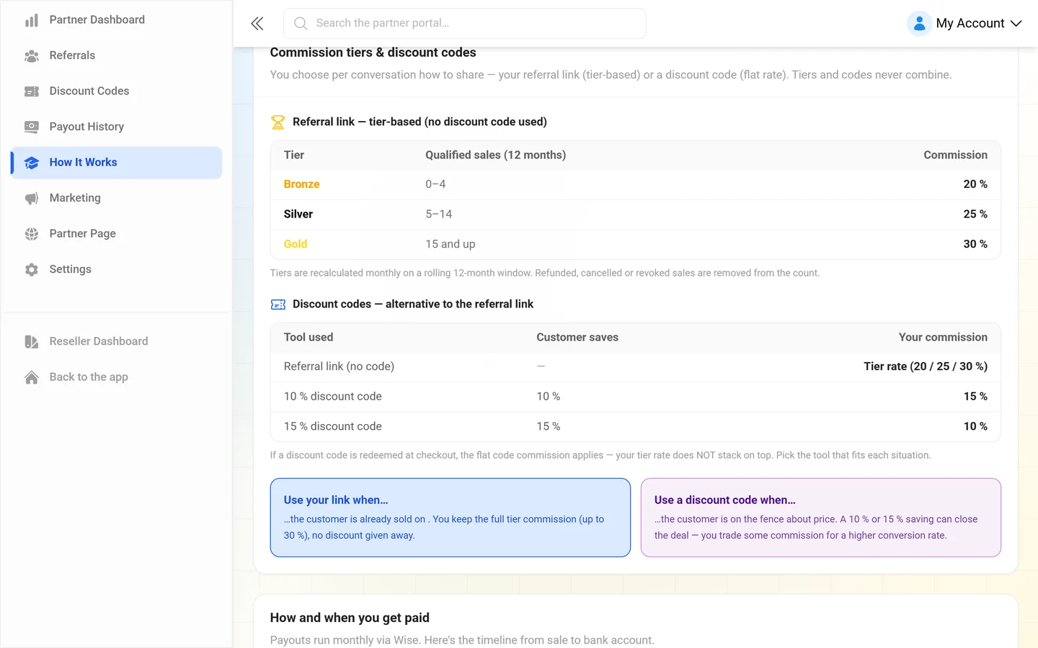Focus the Search the partner portal field
Viewport: 1038px width, 648px height.
[x=464, y=24]
